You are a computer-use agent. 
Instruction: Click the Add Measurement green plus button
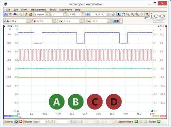pyautogui.click(x=136, y=122)
